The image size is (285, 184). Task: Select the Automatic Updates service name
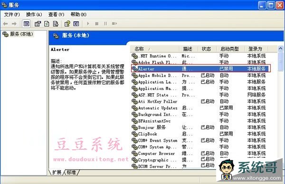[158, 108]
